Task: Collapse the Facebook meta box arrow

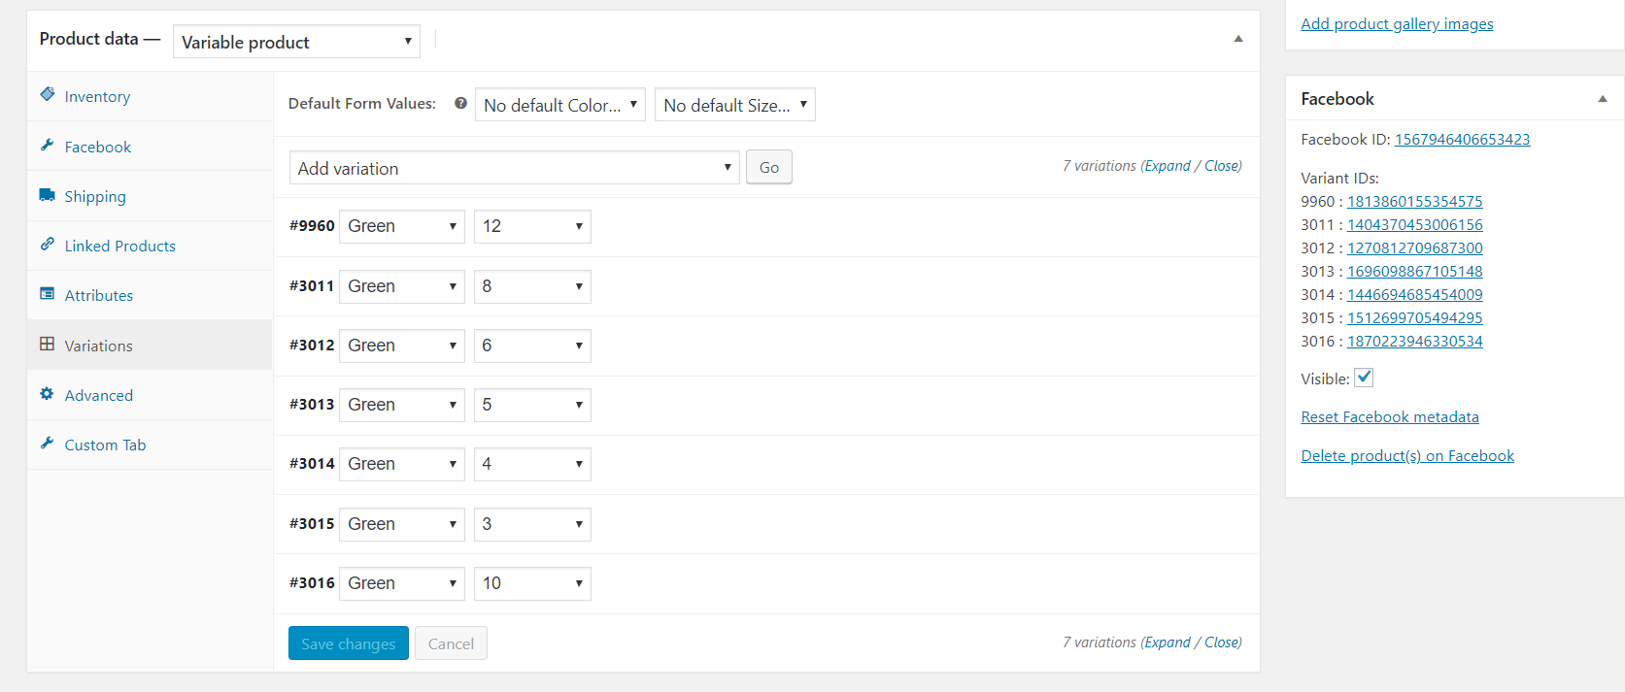Action: (1603, 99)
